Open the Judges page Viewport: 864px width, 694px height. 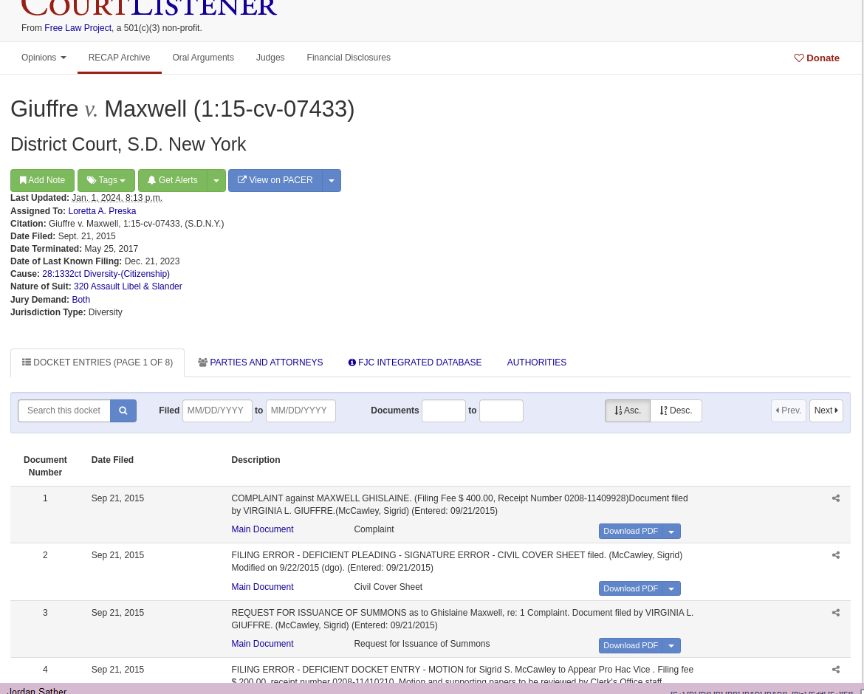tap(270, 58)
